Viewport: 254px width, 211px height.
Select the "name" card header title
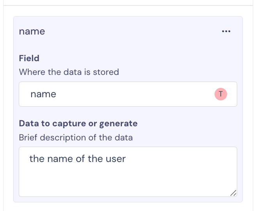point(32,31)
